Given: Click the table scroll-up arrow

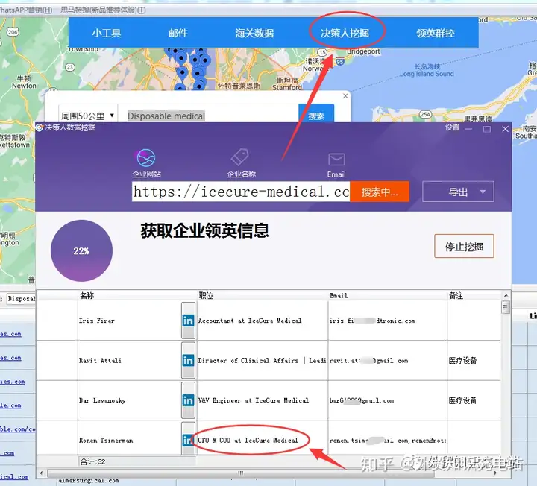Looking at the screenshot, I should [506, 295].
